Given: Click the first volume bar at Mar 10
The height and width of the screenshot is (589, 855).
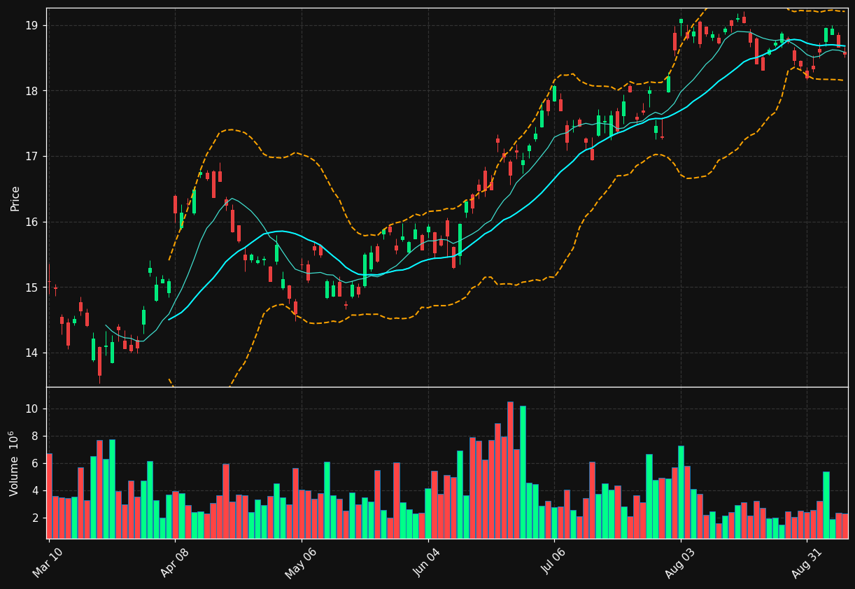Looking at the screenshot, I should tap(49, 496).
